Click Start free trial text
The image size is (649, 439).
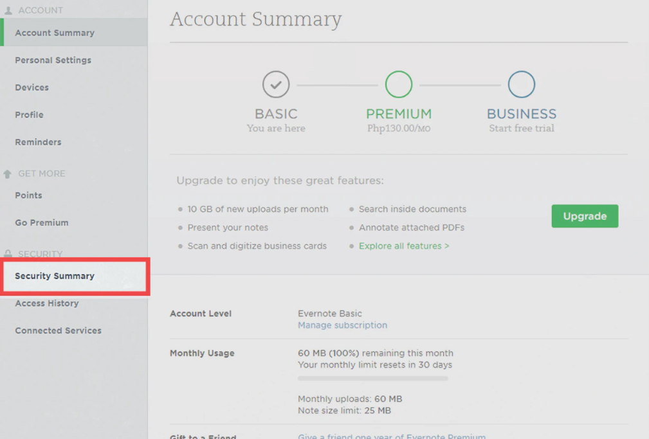522,129
